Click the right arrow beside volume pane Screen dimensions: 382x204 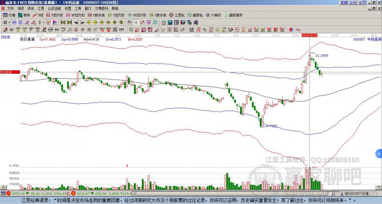click(379, 187)
